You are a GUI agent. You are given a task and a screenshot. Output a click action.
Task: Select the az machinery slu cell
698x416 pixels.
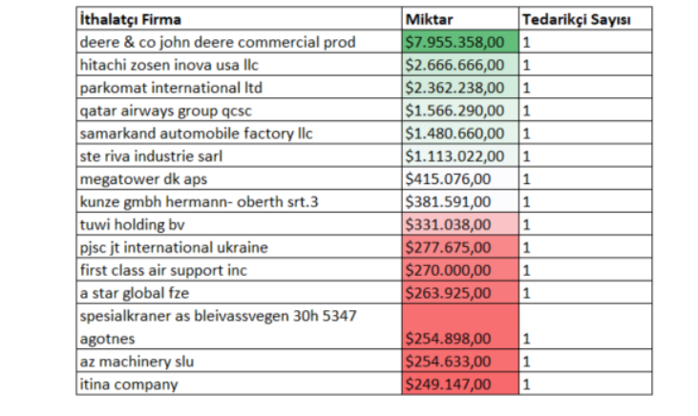237,361
